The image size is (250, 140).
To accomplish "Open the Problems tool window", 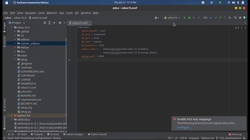I will click(37, 134).
